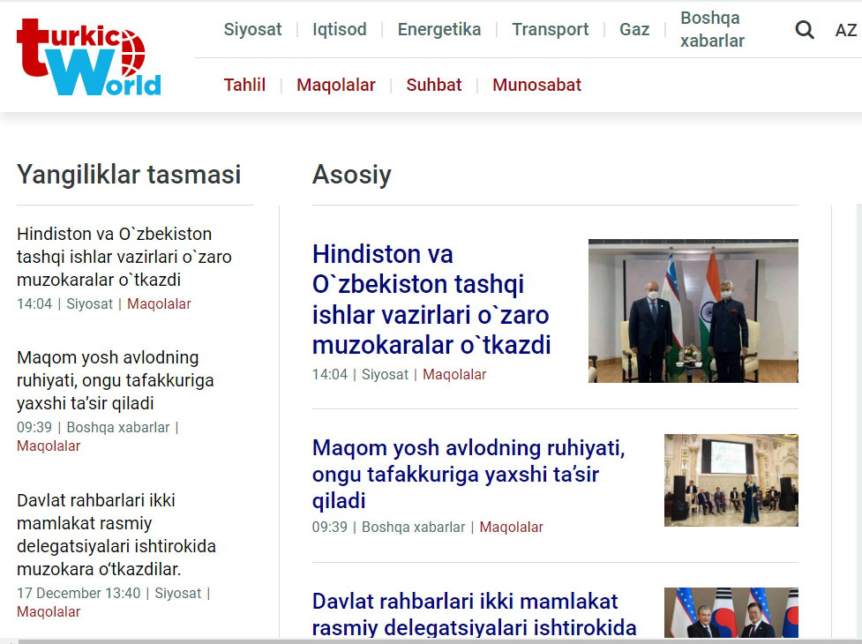Open the Iqtisod menu section
This screenshot has width=862, height=644.
[x=339, y=29]
